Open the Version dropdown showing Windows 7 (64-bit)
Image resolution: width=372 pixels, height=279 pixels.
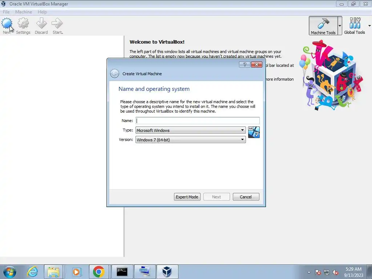coord(190,139)
